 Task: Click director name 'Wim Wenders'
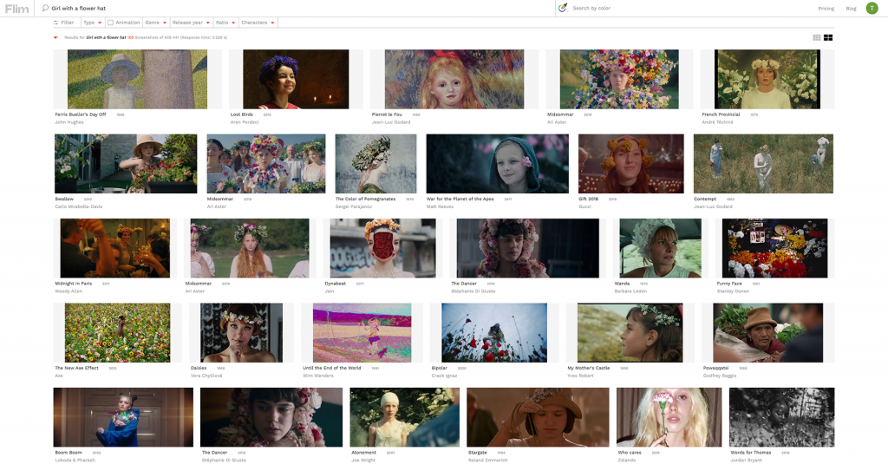[x=317, y=376]
